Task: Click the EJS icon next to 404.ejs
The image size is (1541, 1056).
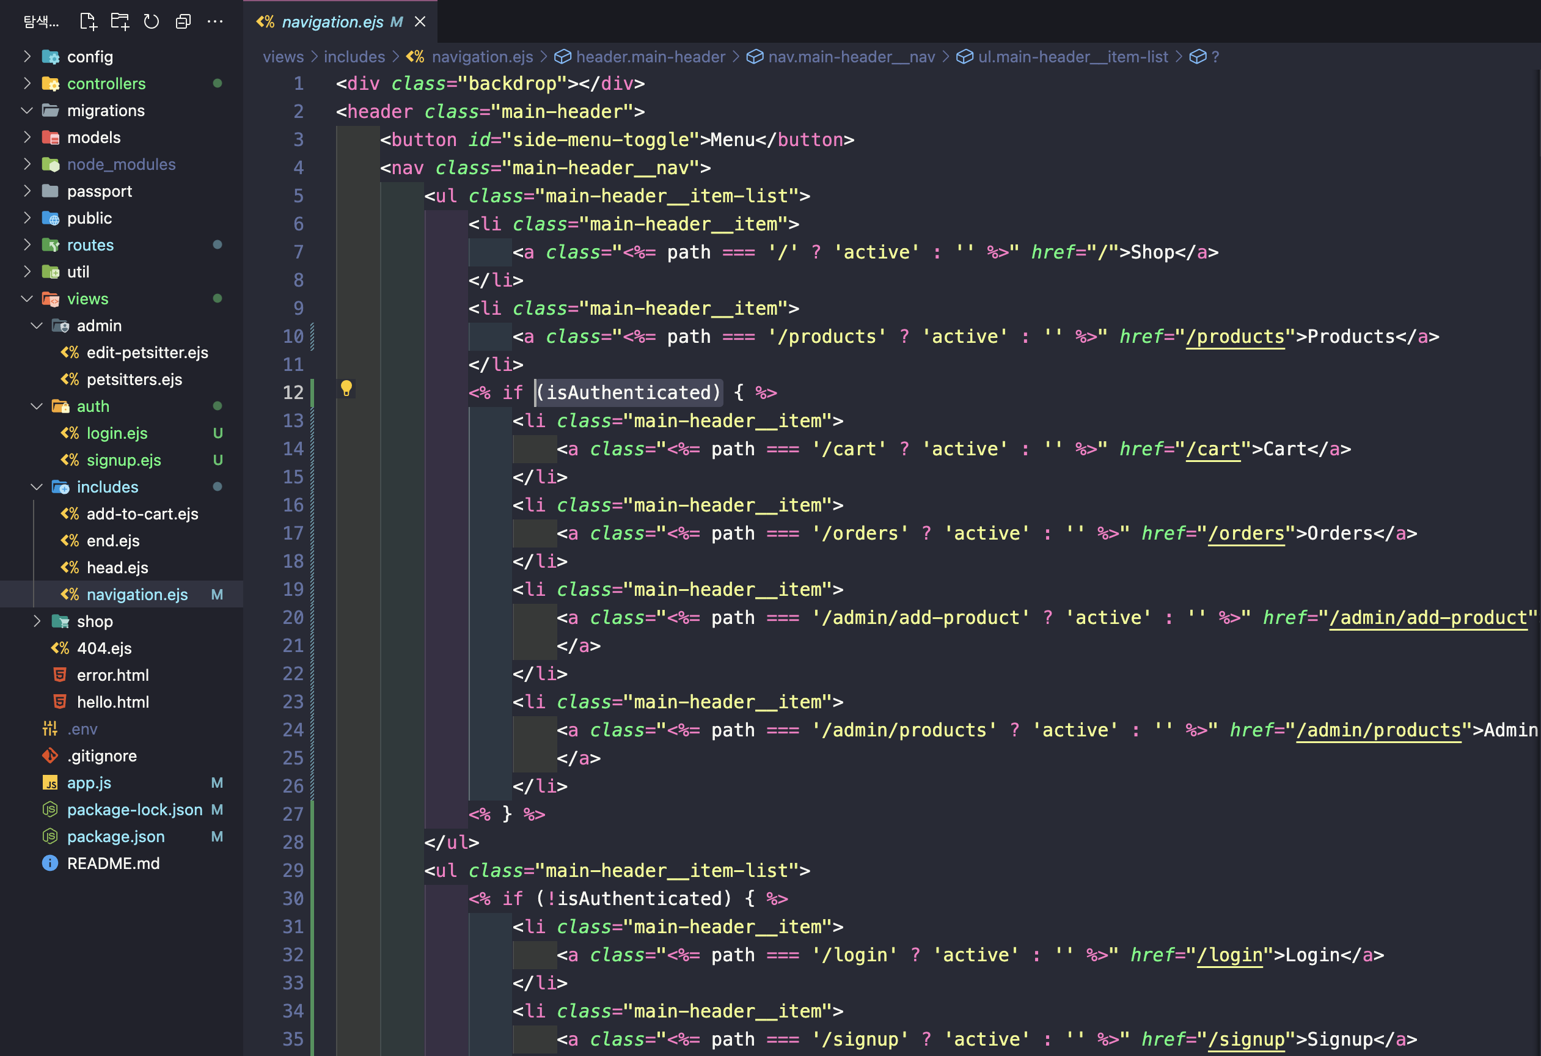Action: coord(60,648)
